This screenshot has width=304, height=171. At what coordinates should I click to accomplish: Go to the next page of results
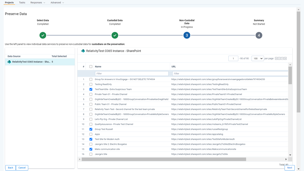[282, 58]
